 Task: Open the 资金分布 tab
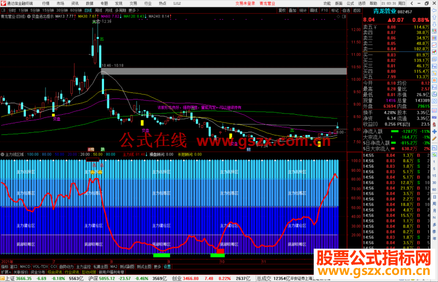tap(38, 272)
